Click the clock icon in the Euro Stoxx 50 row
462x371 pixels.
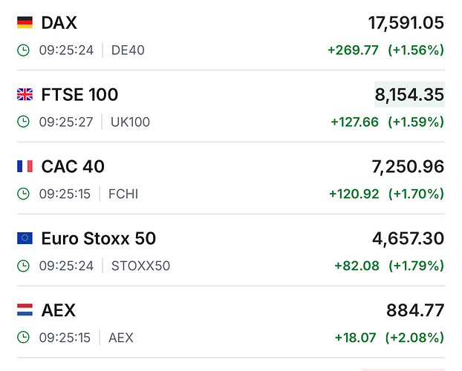pyautogui.click(x=24, y=266)
